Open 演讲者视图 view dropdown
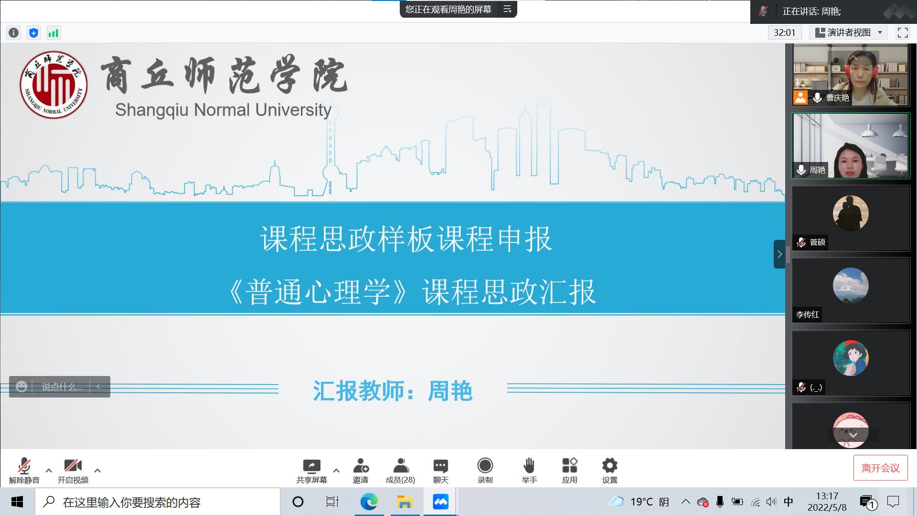Viewport: 917px width, 516px height. [x=848, y=32]
